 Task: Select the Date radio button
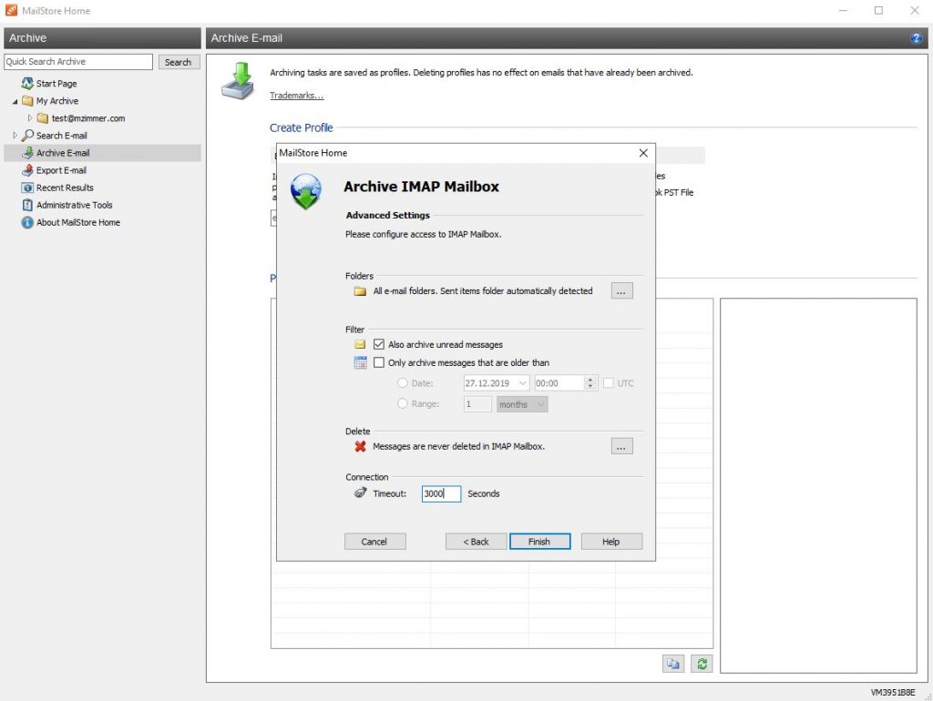pos(403,383)
